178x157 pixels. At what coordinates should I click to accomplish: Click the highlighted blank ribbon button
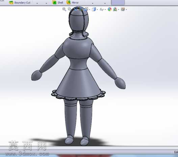[118, 2]
